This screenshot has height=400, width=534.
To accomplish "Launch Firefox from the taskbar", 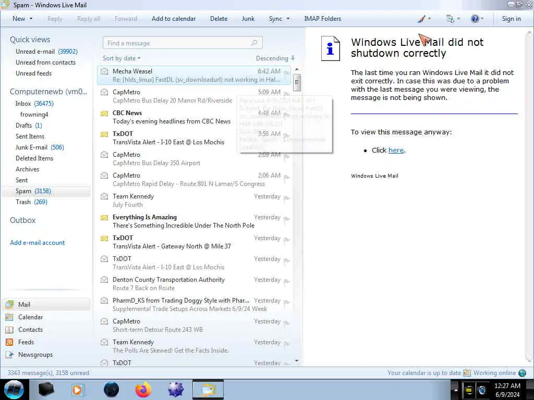I will click(x=143, y=390).
